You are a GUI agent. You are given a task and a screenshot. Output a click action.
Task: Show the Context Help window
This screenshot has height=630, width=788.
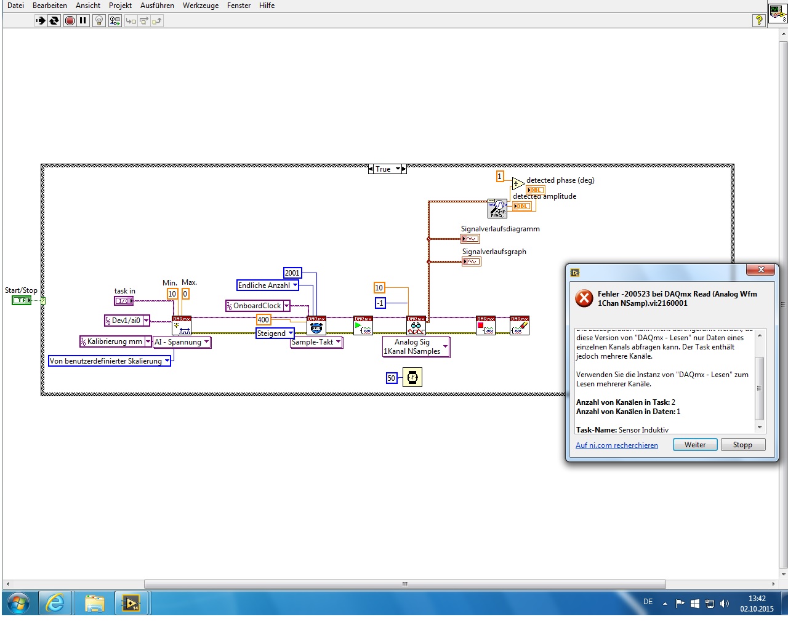coord(759,20)
